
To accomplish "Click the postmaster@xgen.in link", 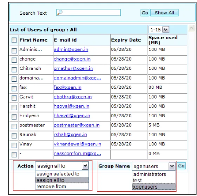I will tap(77, 125).
